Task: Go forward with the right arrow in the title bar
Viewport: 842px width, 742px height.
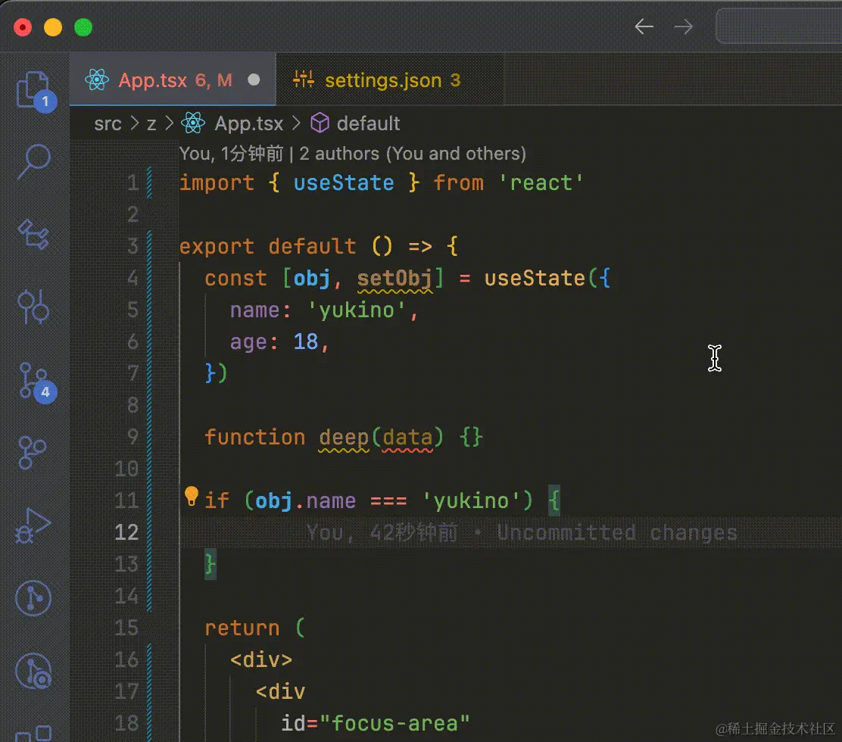Action: click(684, 26)
